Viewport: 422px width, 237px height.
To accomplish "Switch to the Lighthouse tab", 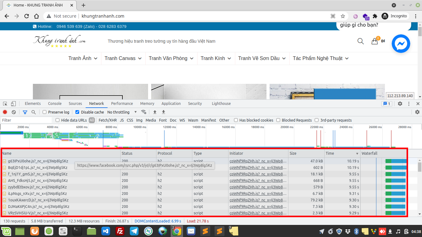I will click(x=221, y=104).
